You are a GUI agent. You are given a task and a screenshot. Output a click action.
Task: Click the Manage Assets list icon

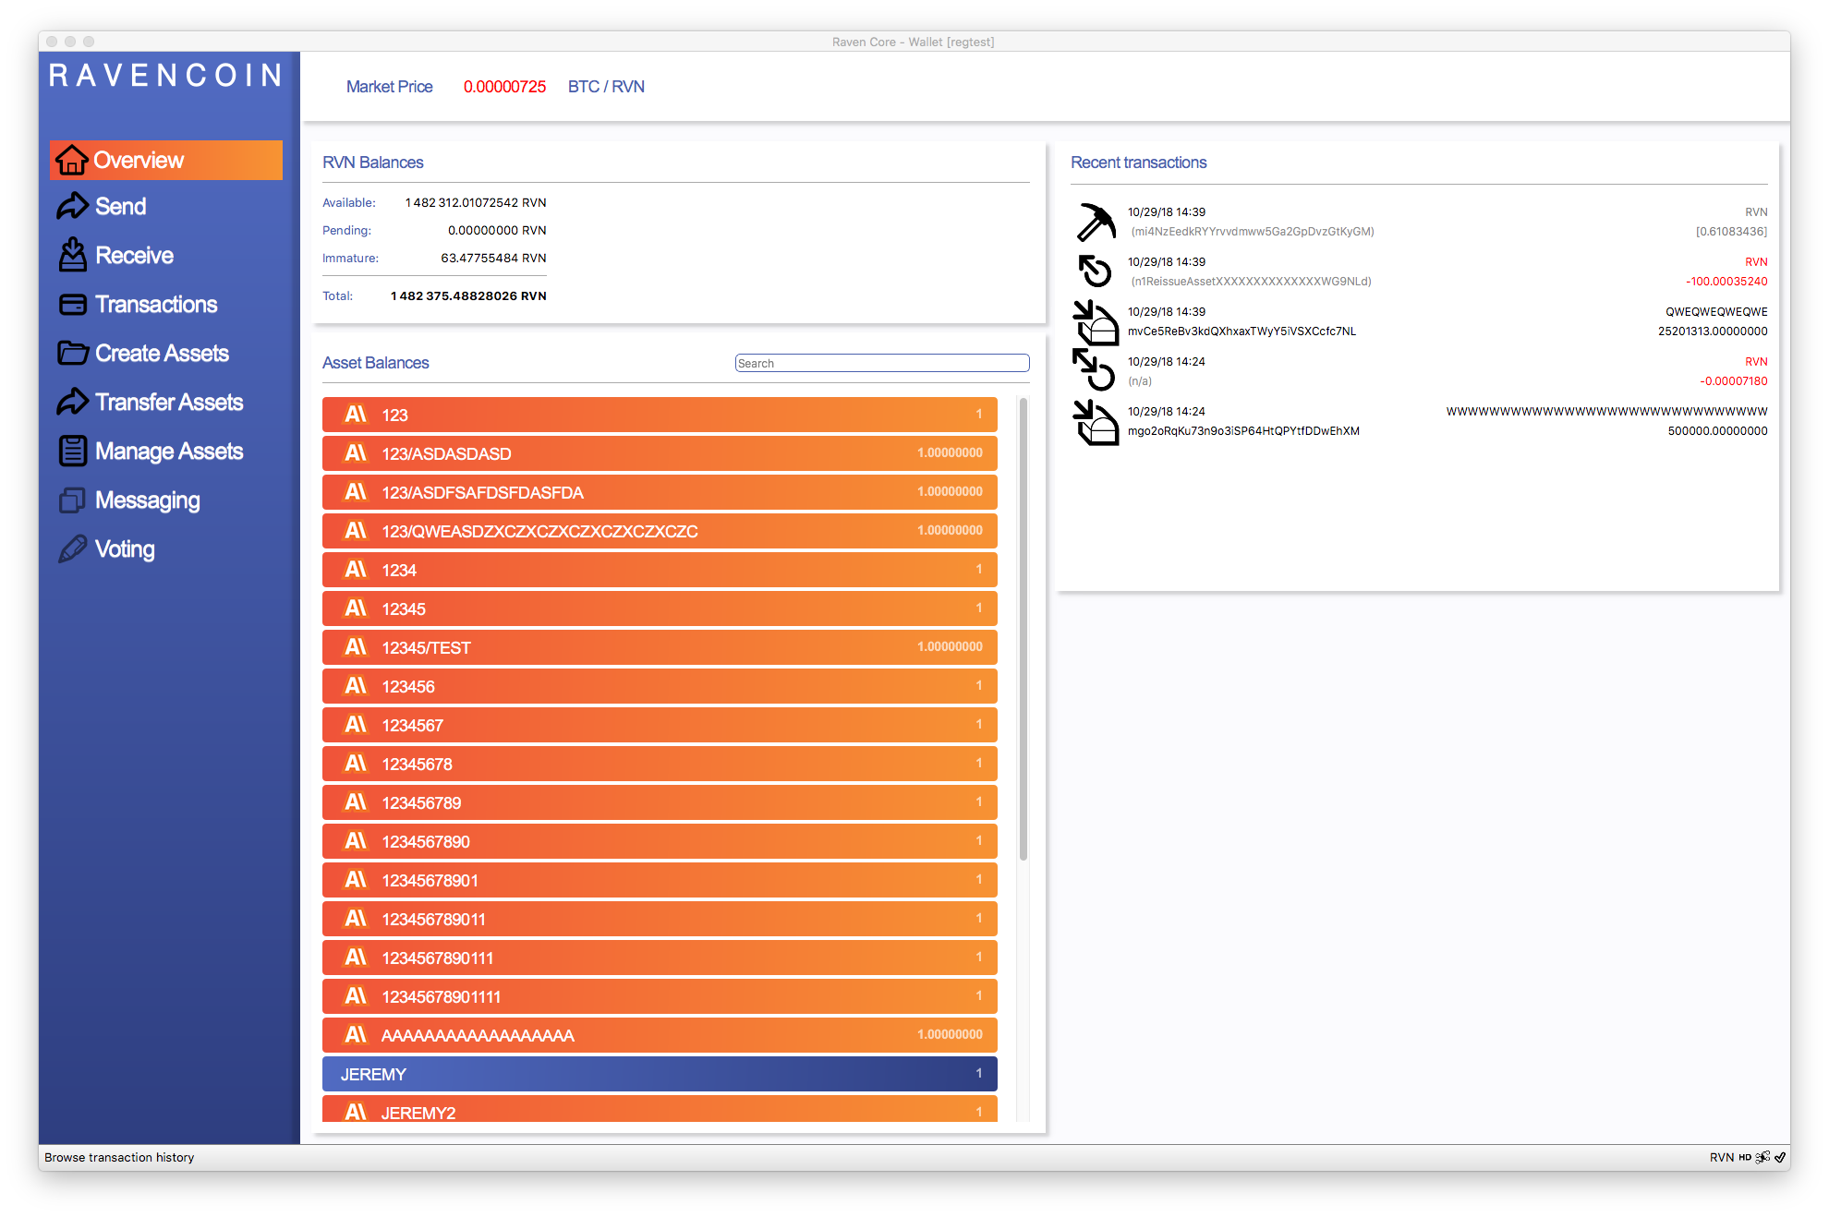click(72, 451)
